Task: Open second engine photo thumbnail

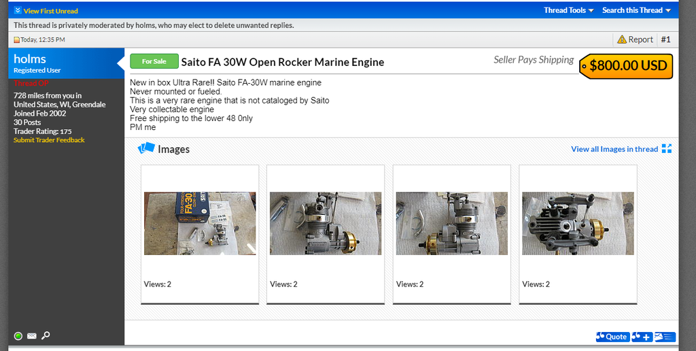Action: point(326,223)
